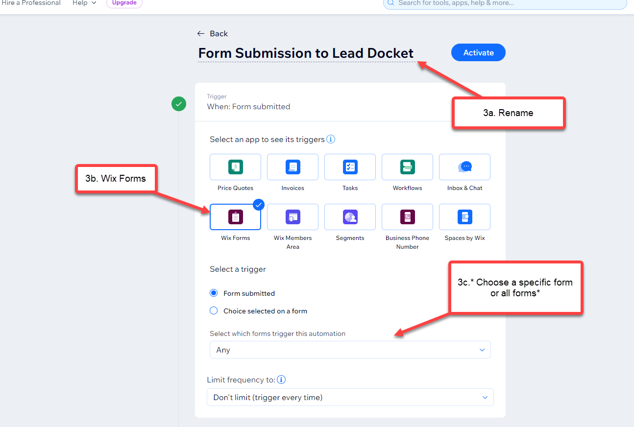This screenshot has height=427, width=634.
Task: Open the forms trigger dropdown showing Any
Action: pos(350,350)
